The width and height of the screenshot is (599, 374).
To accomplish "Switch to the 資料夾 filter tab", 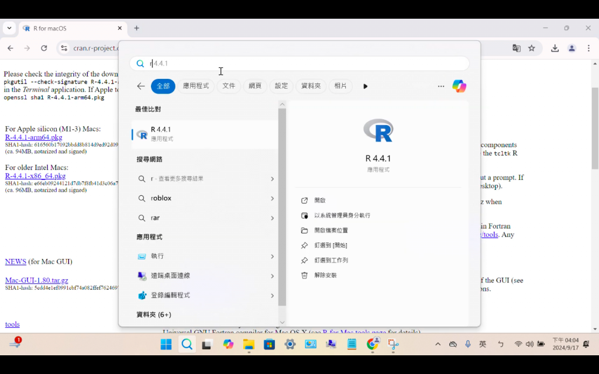I will pos(311,86).
